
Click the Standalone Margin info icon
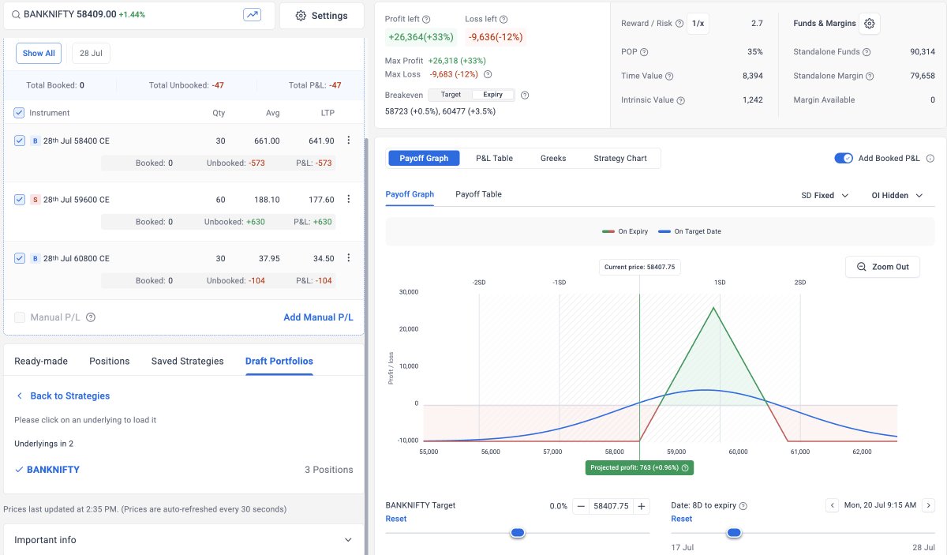(x=870, y=77)
